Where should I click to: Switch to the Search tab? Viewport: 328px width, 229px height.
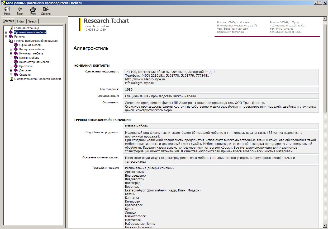tap(33, 21)
